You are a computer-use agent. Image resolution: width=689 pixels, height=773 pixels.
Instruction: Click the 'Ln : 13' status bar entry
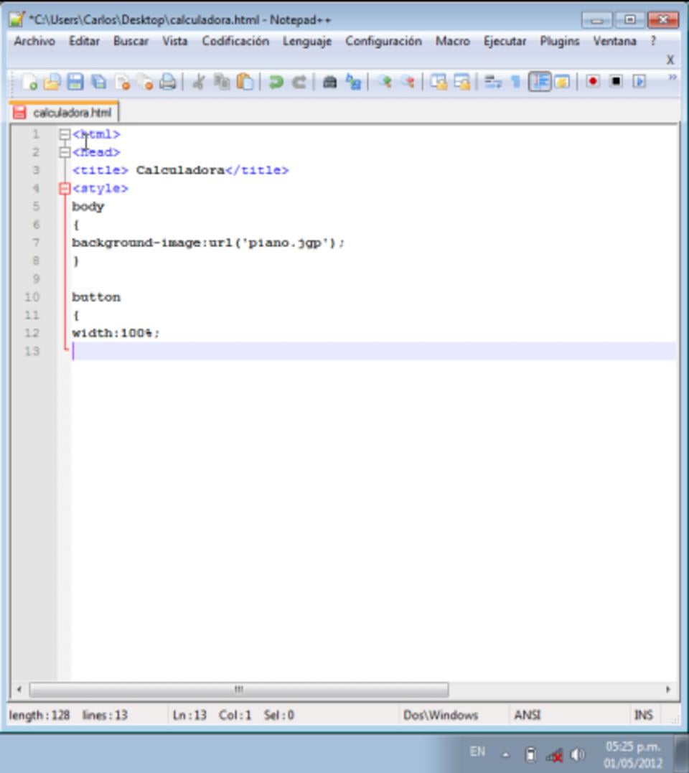(189, 715)
